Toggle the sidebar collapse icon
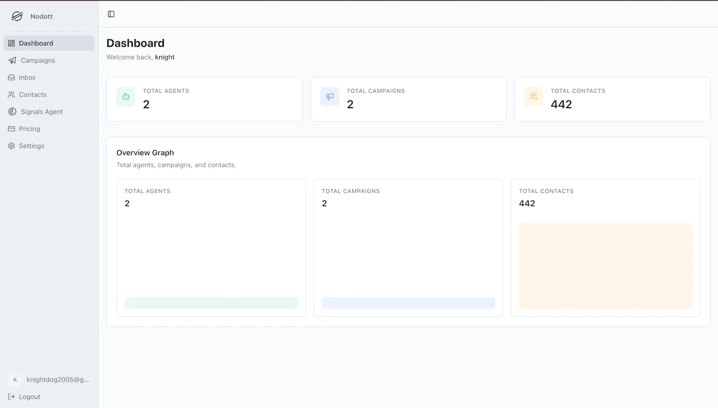This screenshot has height=408, width=718. click(x=111, y=14)
